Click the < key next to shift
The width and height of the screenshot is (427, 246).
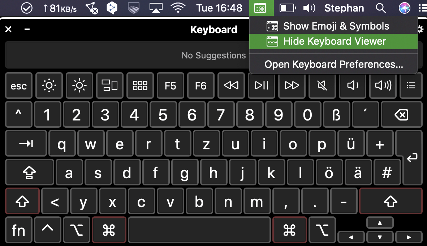(55, 201)
